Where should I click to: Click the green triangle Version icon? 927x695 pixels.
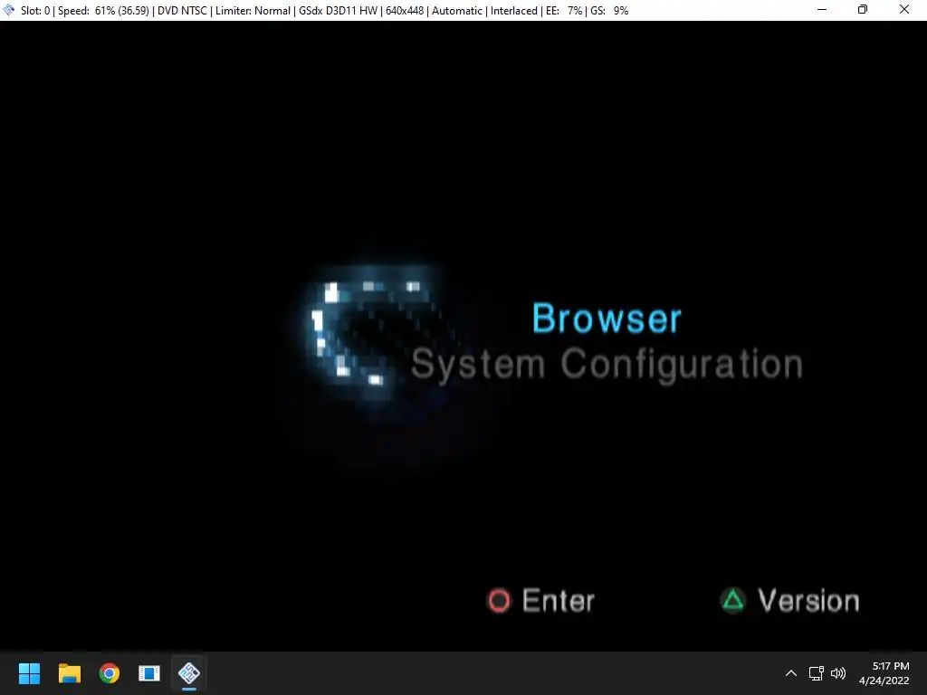tap(733, 600)
